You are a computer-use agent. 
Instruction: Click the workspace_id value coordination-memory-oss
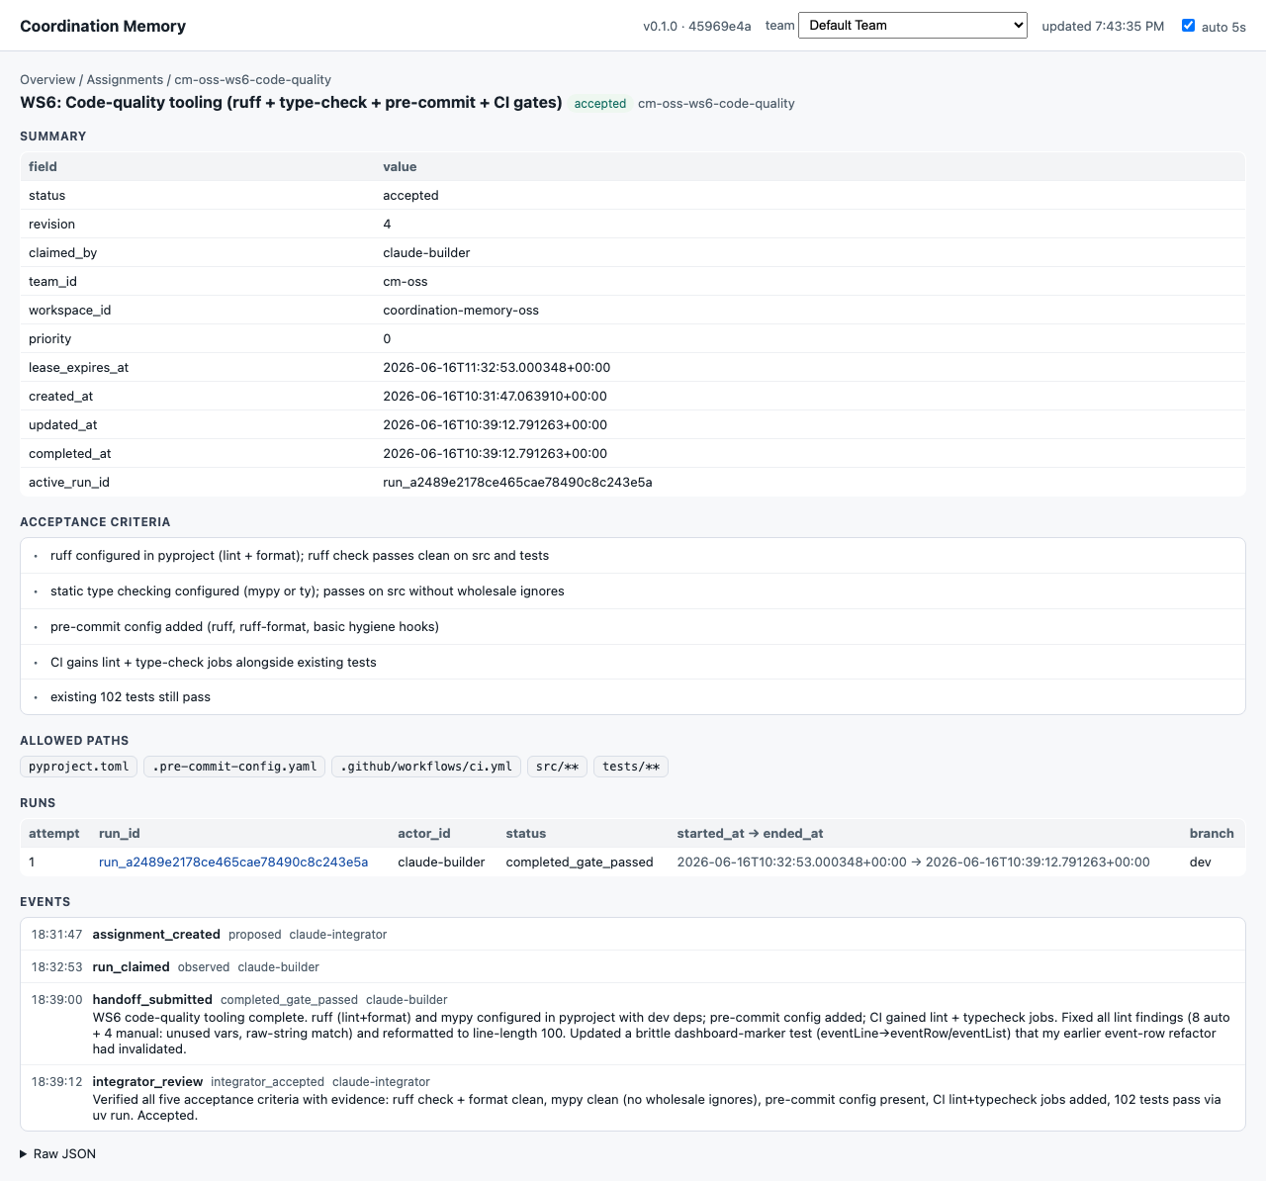click(x=461, y=310)
